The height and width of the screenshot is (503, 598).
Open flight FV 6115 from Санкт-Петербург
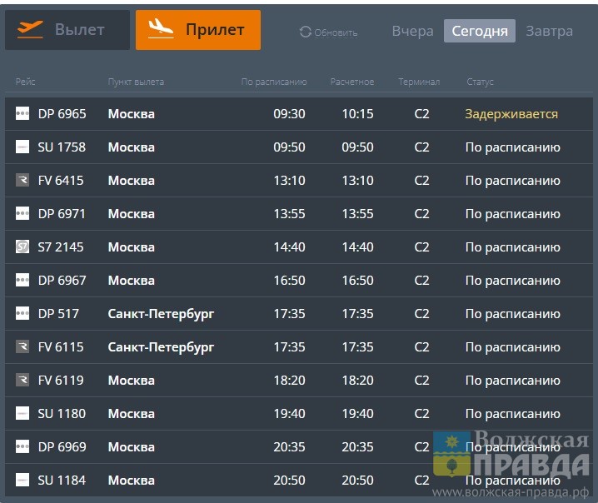point(61,347)
